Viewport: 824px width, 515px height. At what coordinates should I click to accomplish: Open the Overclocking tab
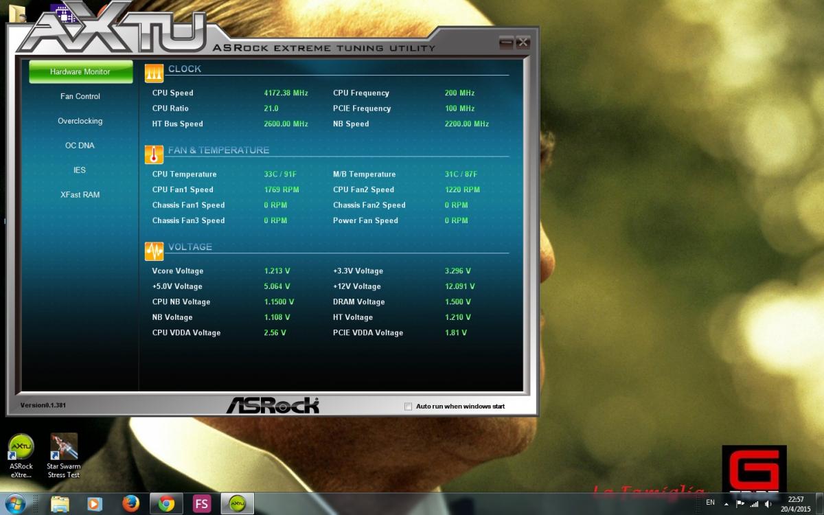[80, 121]
